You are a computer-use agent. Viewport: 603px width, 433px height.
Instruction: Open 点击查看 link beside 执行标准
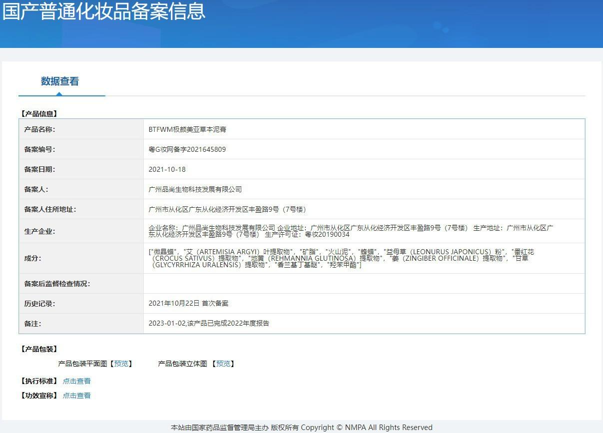click(x=76, y=381)
